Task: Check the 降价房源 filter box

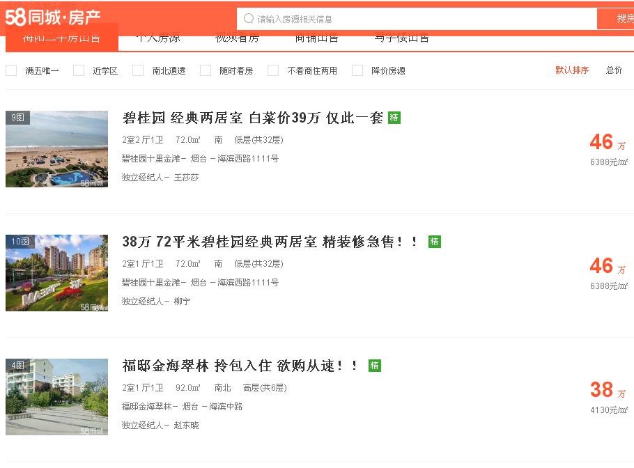Action: pyautogui.click(x=357, y=70)
